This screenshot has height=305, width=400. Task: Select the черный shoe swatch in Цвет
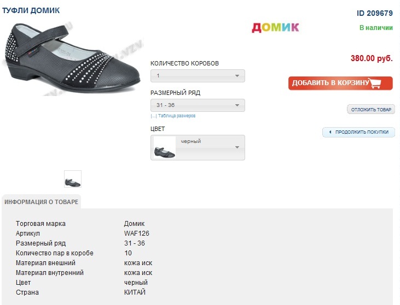click(x=165, y=148)
